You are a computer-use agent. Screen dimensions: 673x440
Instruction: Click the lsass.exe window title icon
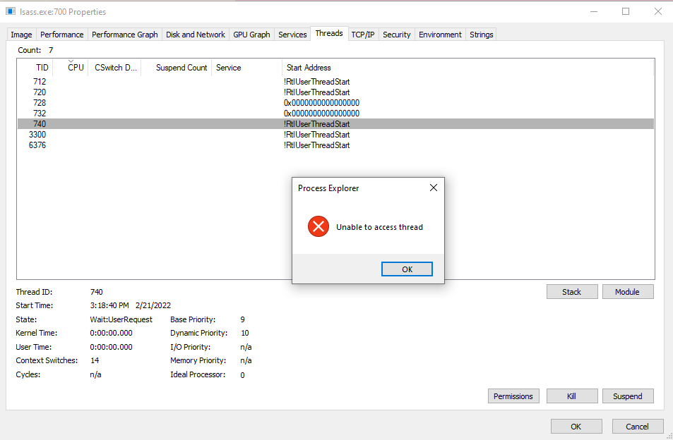(11, 11)
